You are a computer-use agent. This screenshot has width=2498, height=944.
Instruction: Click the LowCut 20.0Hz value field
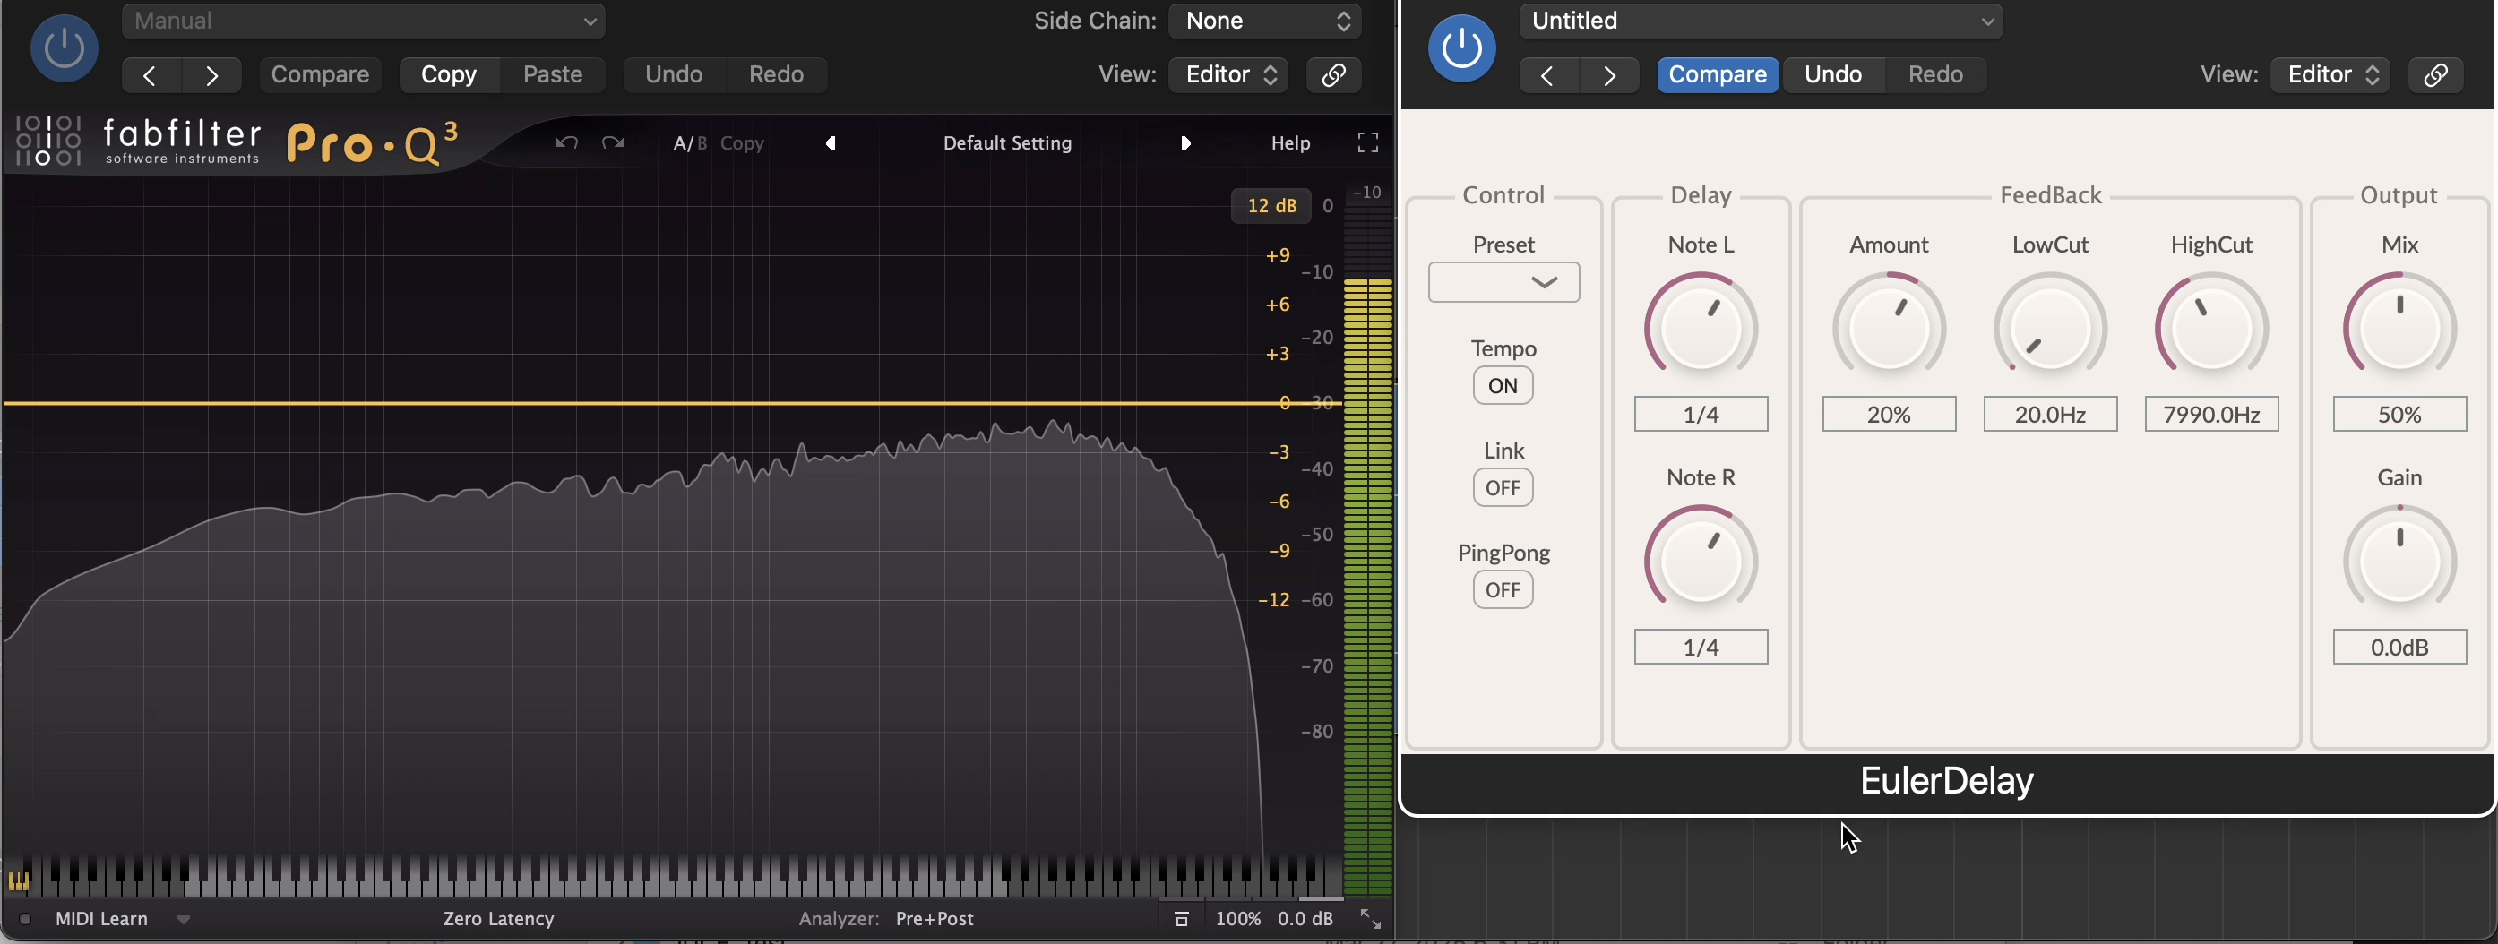click(2050, 415)
